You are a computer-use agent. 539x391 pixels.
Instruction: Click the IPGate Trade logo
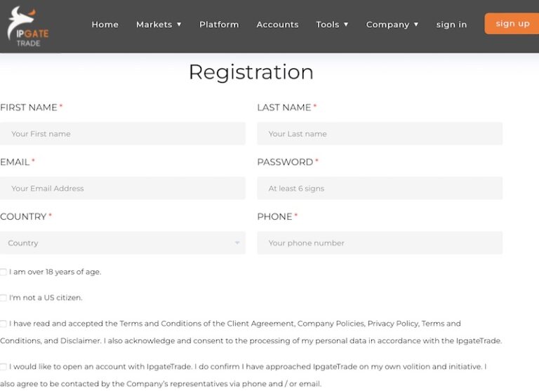28,27
